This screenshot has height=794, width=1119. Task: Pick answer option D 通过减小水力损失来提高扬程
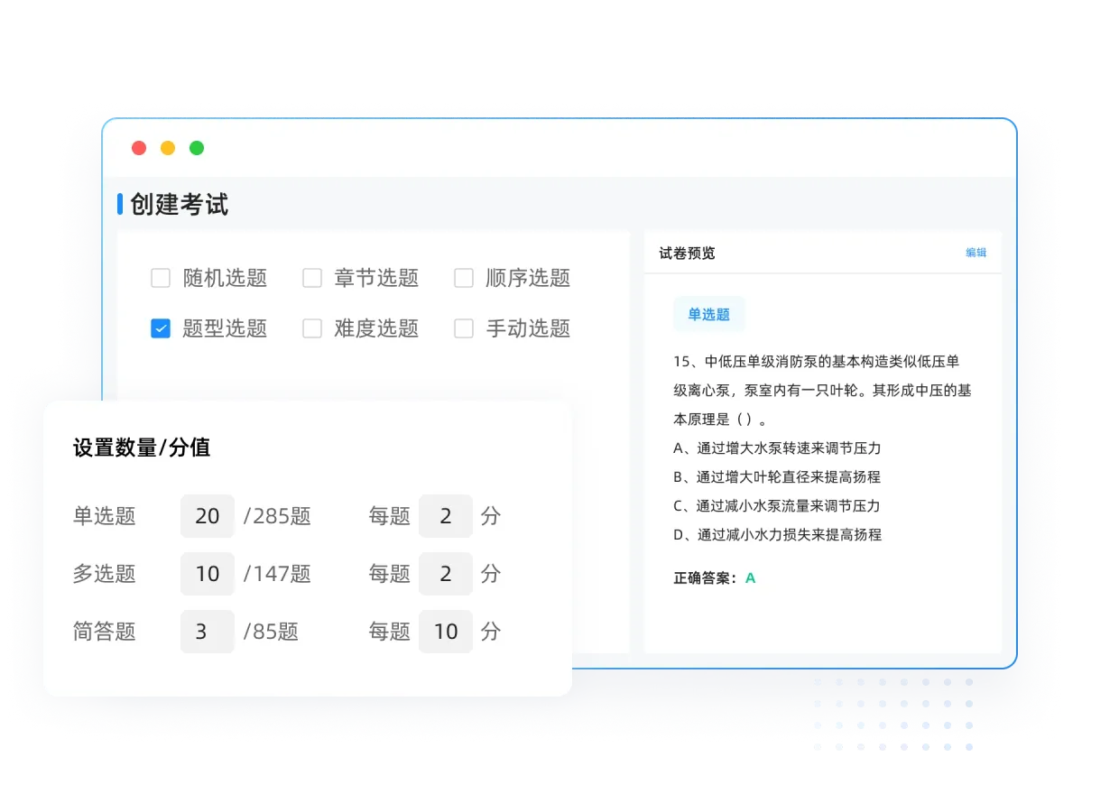click(777, 534)
